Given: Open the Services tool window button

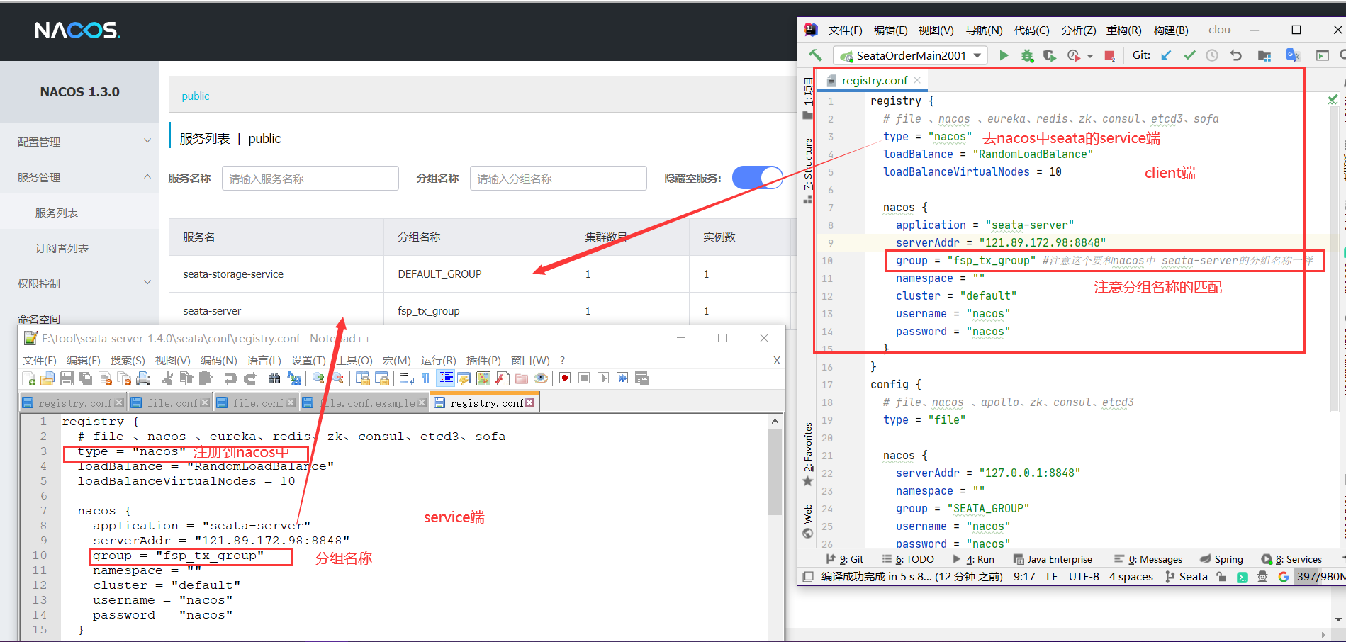Looking at the screenshot, I should pyautogui.click(x=1292, y=559).
